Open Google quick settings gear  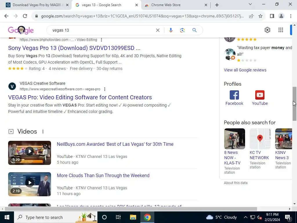point(267,30)
